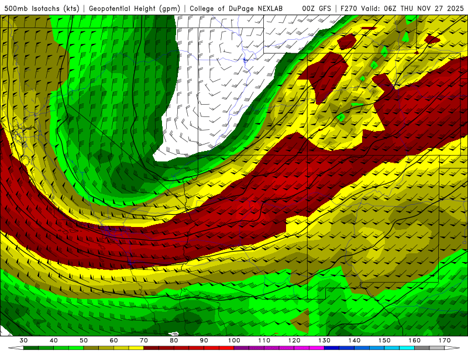This screenshot has width=468, height=351.
Task: Click the dark green color bar swatch under 30
Action: [x=31, y=347]
